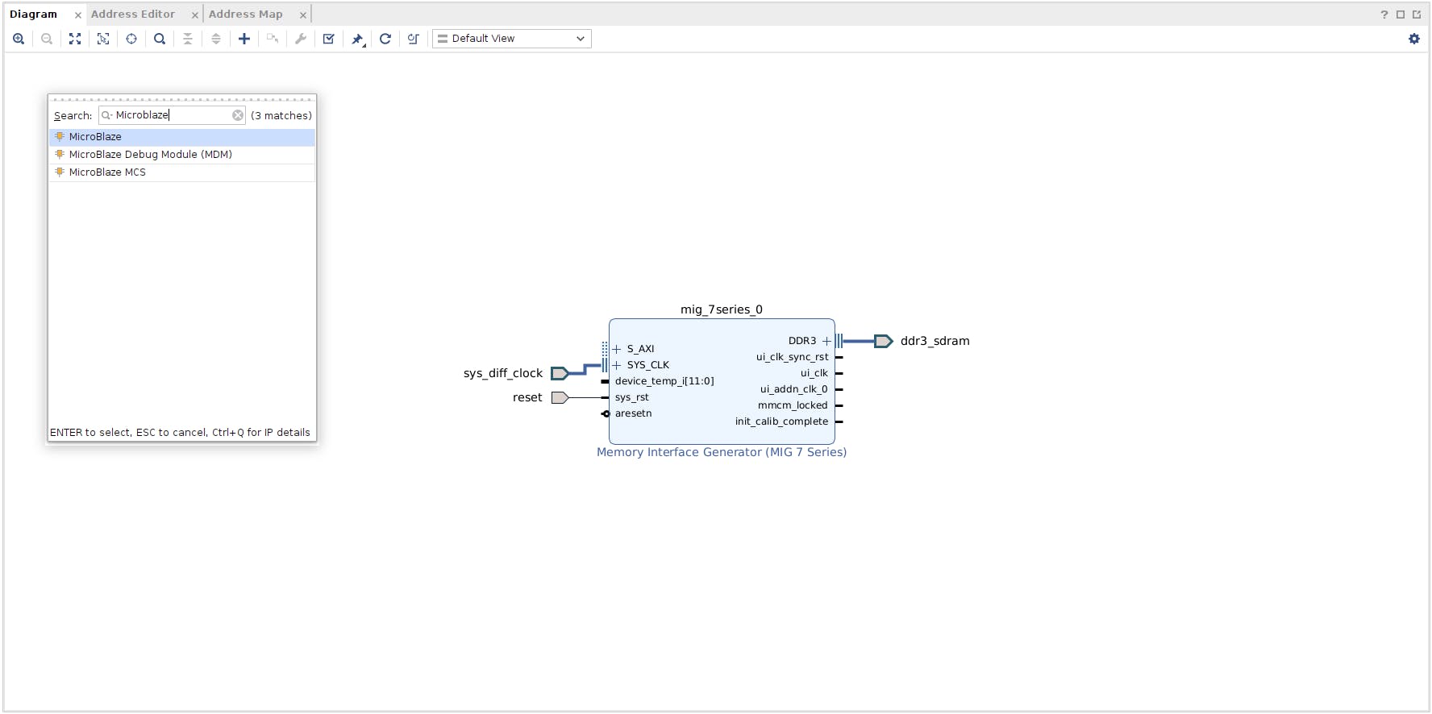This screenshot has width=1432, height=714.
Task: Close the Diagram tab
Action: (78, 15)
